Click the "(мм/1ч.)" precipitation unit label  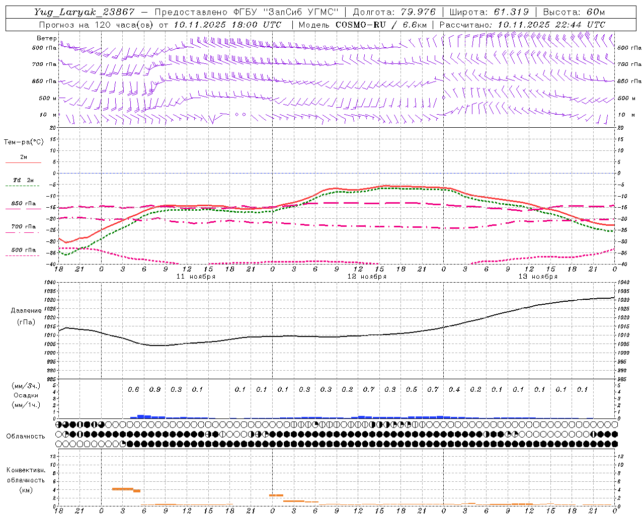click(x=26, y=405)
